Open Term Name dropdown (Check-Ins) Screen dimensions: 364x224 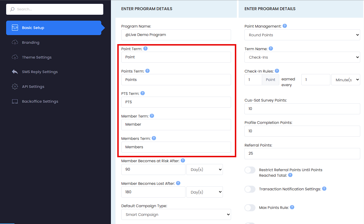click(x=302, y=57)
